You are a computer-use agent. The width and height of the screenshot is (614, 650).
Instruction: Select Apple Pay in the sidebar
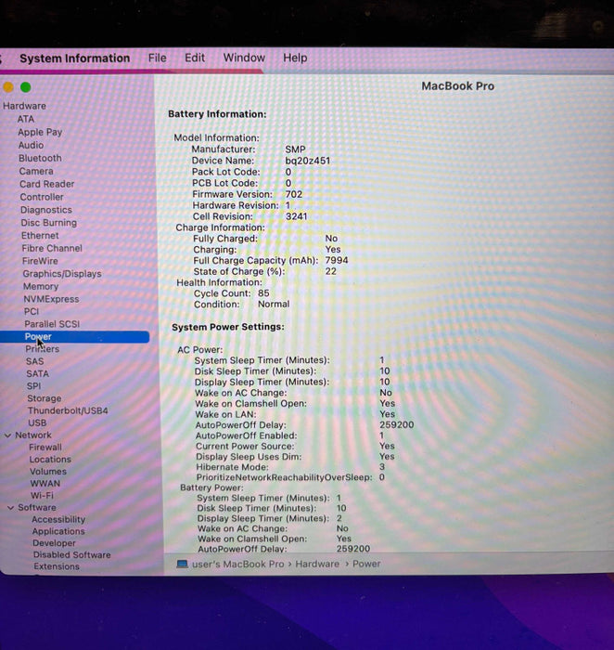[x=40, y=132]
